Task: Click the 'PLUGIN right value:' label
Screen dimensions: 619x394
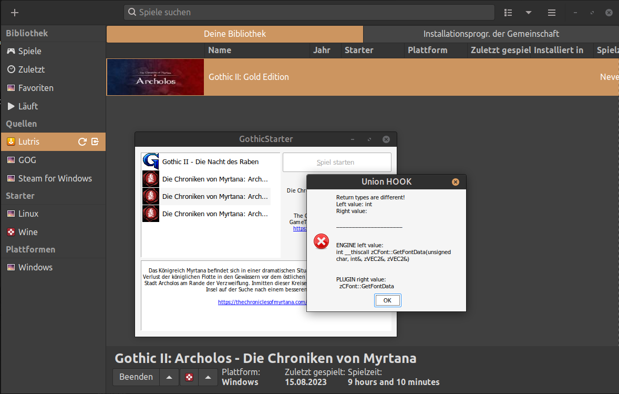Action: tap(361, 279)
